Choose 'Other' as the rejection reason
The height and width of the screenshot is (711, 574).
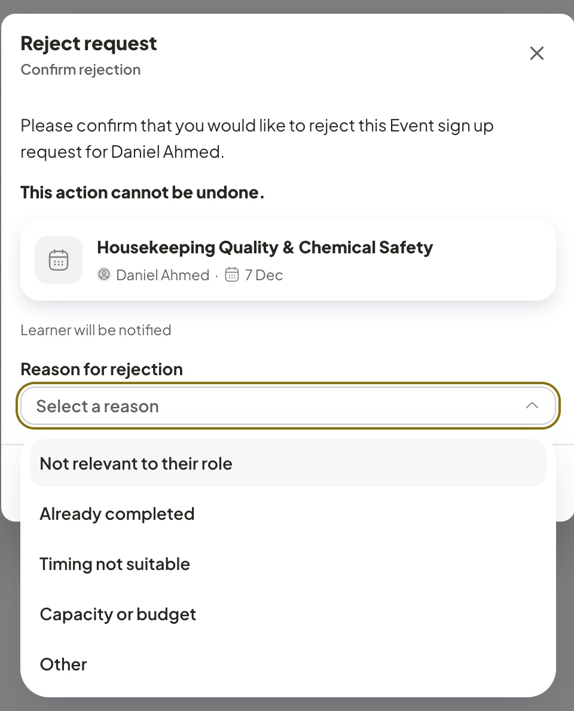tap(288, 665)
